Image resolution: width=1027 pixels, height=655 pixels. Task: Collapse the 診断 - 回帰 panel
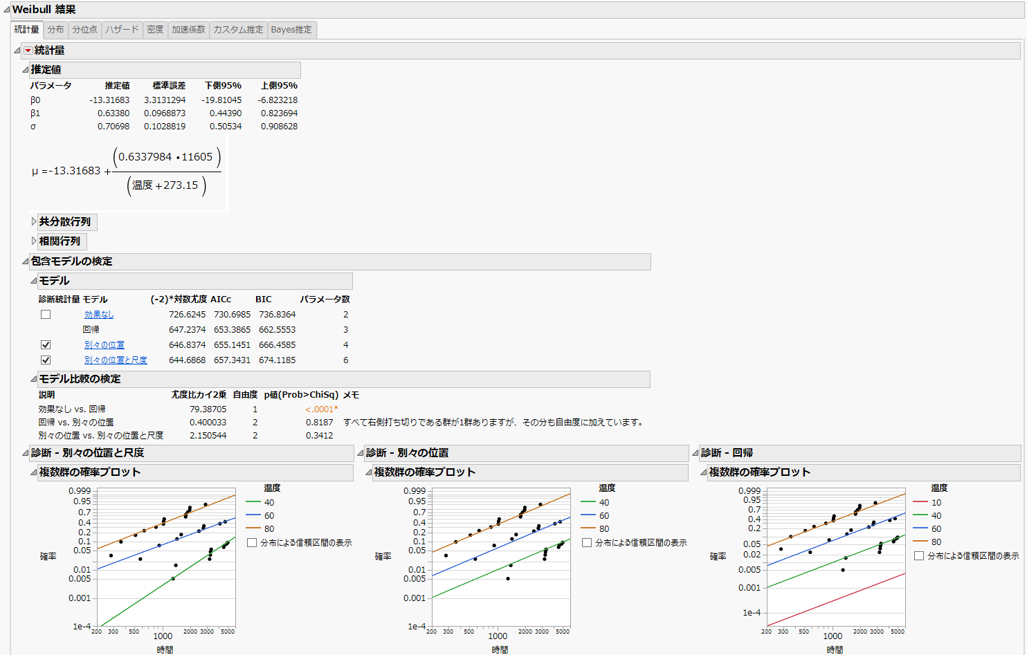pyautogui.click(x=695, y=453)
